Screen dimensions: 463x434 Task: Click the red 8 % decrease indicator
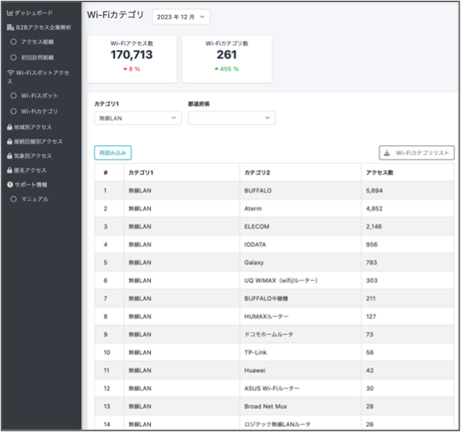131,69
